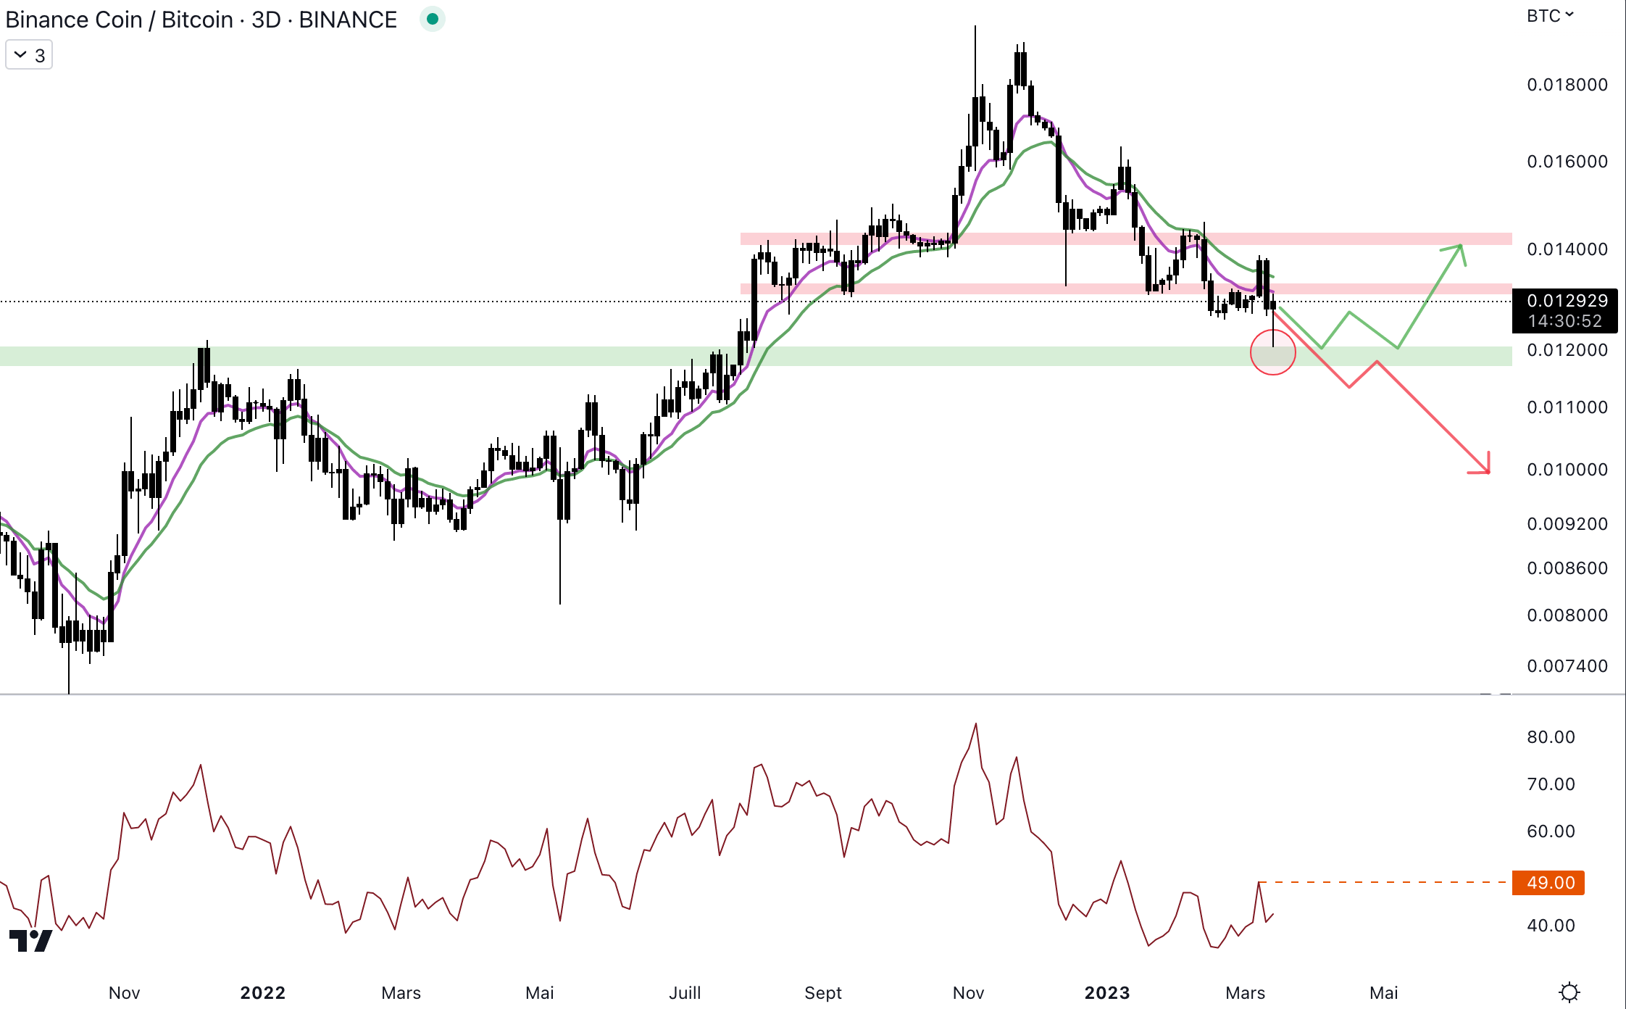Expand the collapsed indicators legend showing 3
The image size is (1626, 1009).
[29, 55]
